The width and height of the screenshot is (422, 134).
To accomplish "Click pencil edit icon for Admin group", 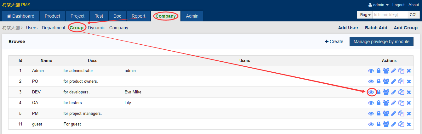I will (394, 71).
